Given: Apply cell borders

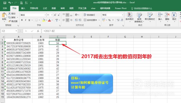Looking at the screenshot, I should click(x=36, y=20).
